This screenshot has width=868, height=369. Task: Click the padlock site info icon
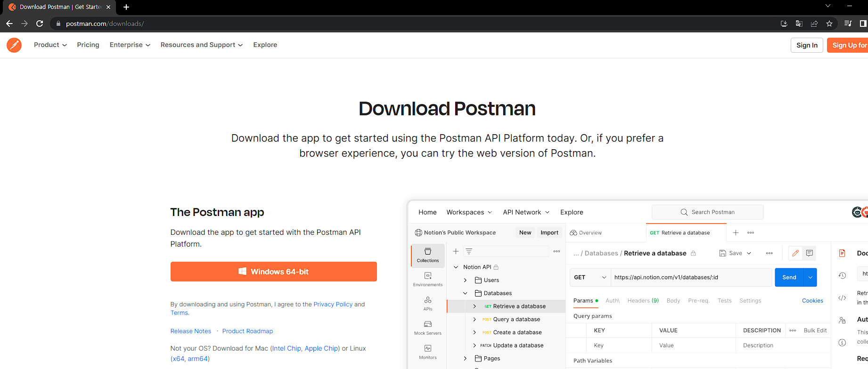pos(58,24)
